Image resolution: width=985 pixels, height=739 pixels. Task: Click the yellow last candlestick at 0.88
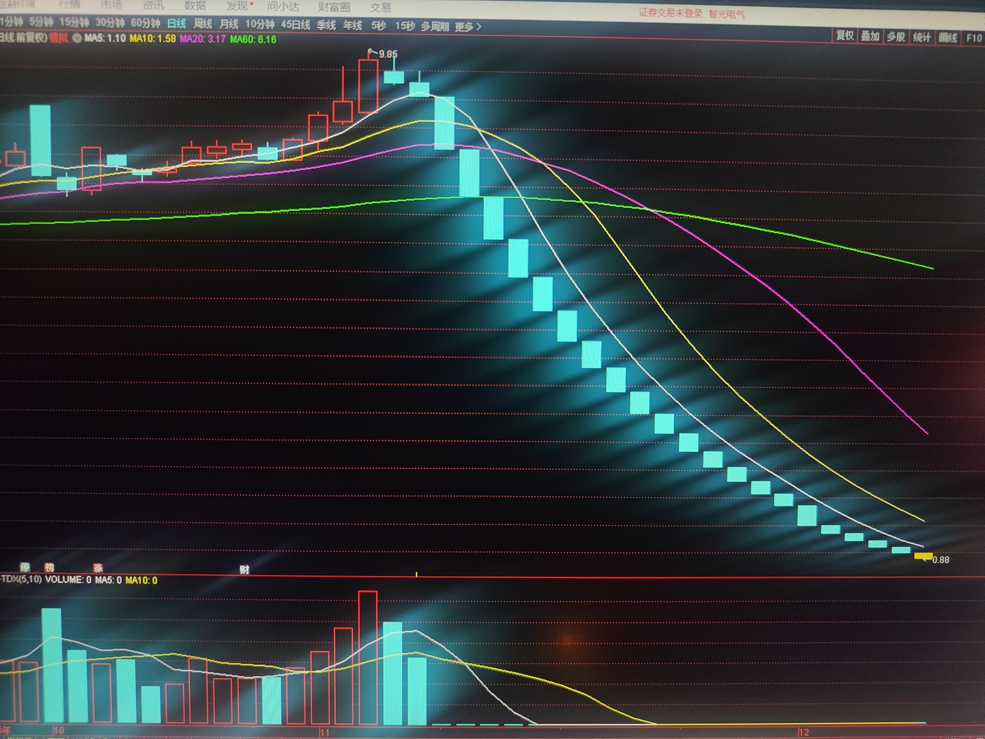tap(923, 556)
